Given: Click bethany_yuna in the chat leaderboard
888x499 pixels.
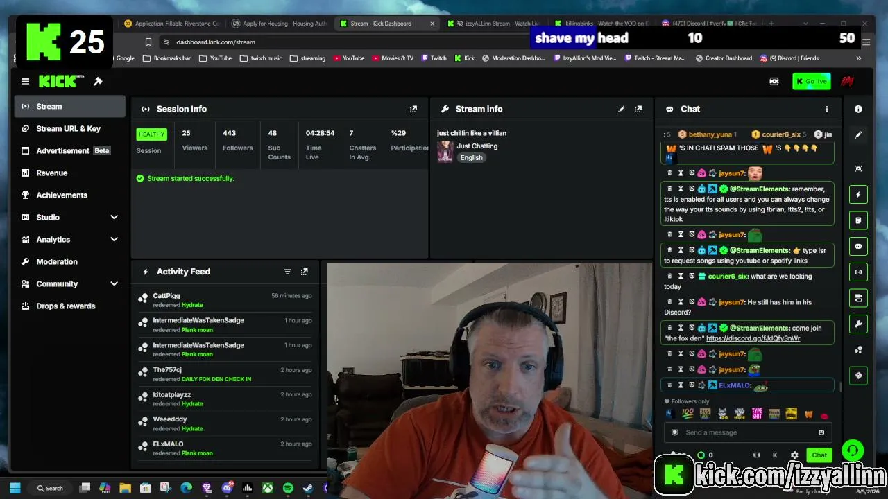Looking at the screenshot, I should pos(710,134).
